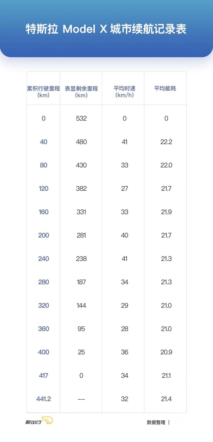The image size is (213, 442).
Task: Click the 累积行驶里程 column header
Action: [x=43, y=92]
